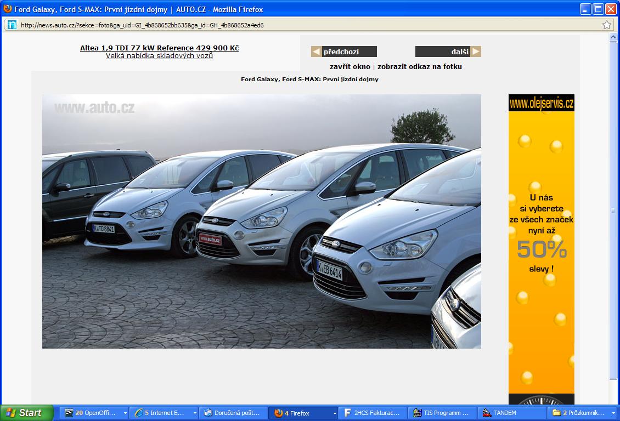Screen dimensions: 620x421
Task: Click the right arrow beside další
Action: (476, 52)
